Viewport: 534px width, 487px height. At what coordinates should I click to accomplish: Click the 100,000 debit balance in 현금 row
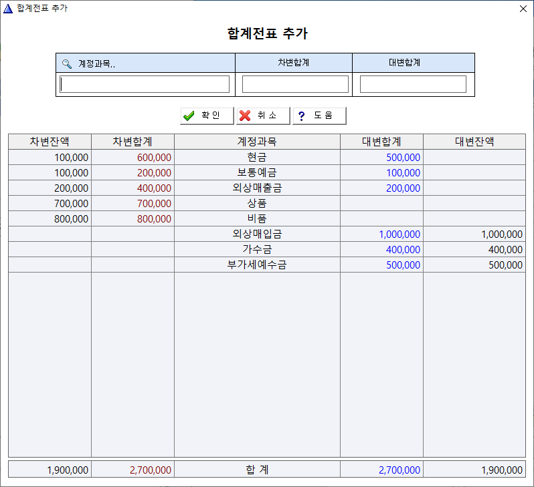(71, 158)
